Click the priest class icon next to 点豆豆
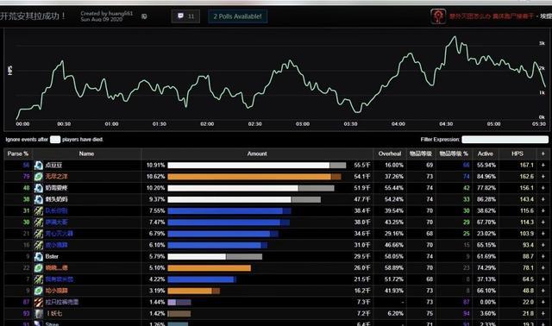 38,165
